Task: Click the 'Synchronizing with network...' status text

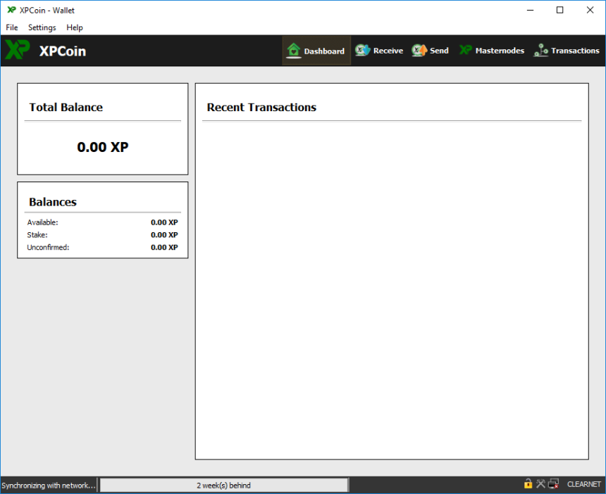Action: click(x=49, y=485)
